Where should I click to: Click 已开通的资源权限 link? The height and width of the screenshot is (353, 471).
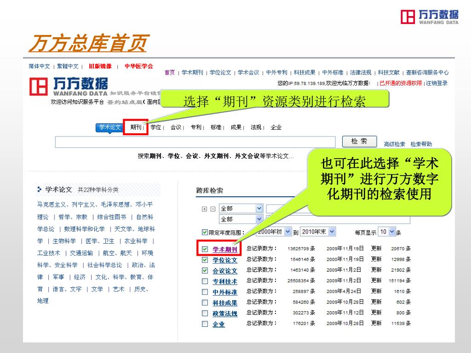401,83
